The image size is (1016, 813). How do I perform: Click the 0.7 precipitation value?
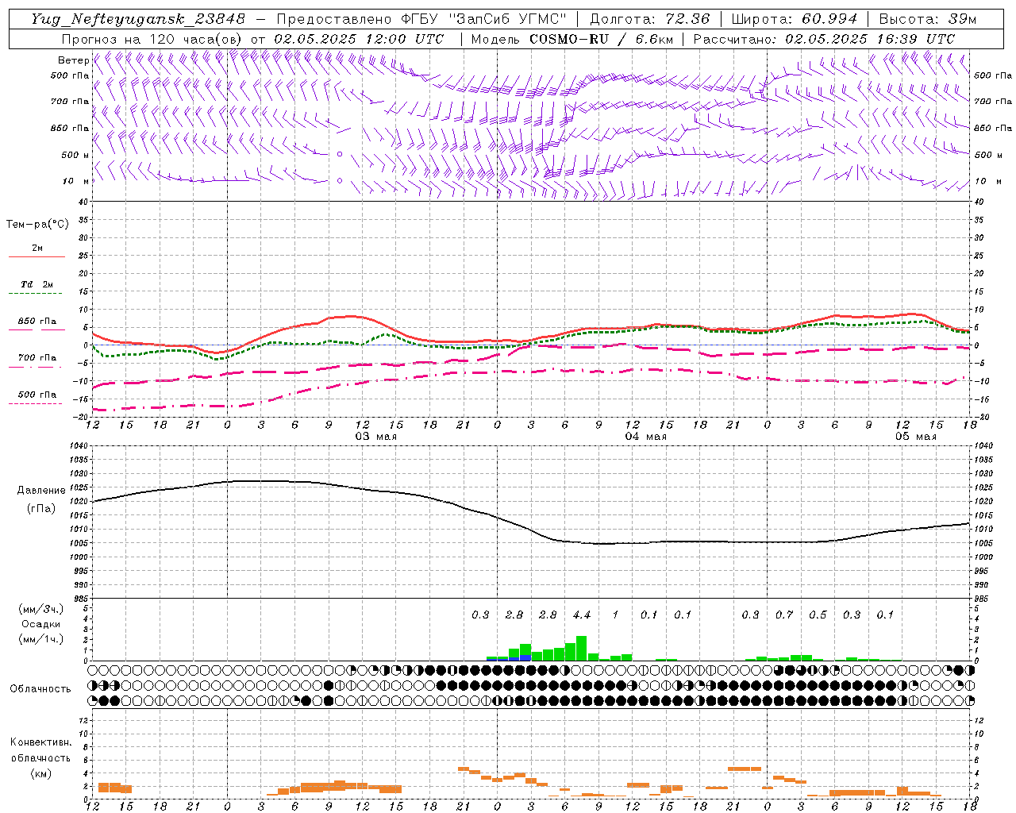point(784,615)
